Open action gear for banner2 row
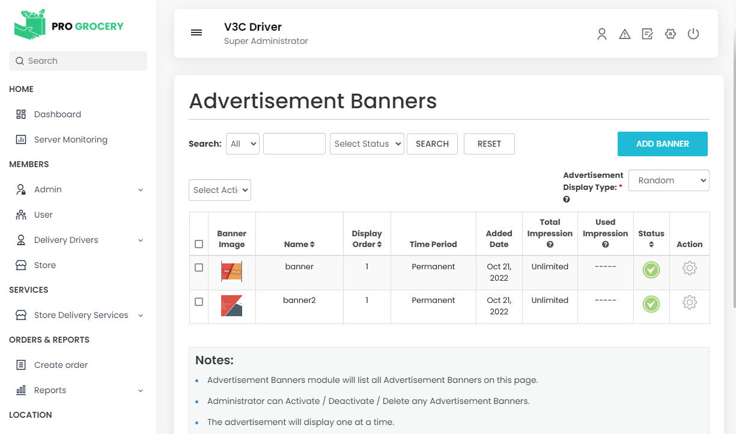This screenshot has height=434, width=736. 690,302
